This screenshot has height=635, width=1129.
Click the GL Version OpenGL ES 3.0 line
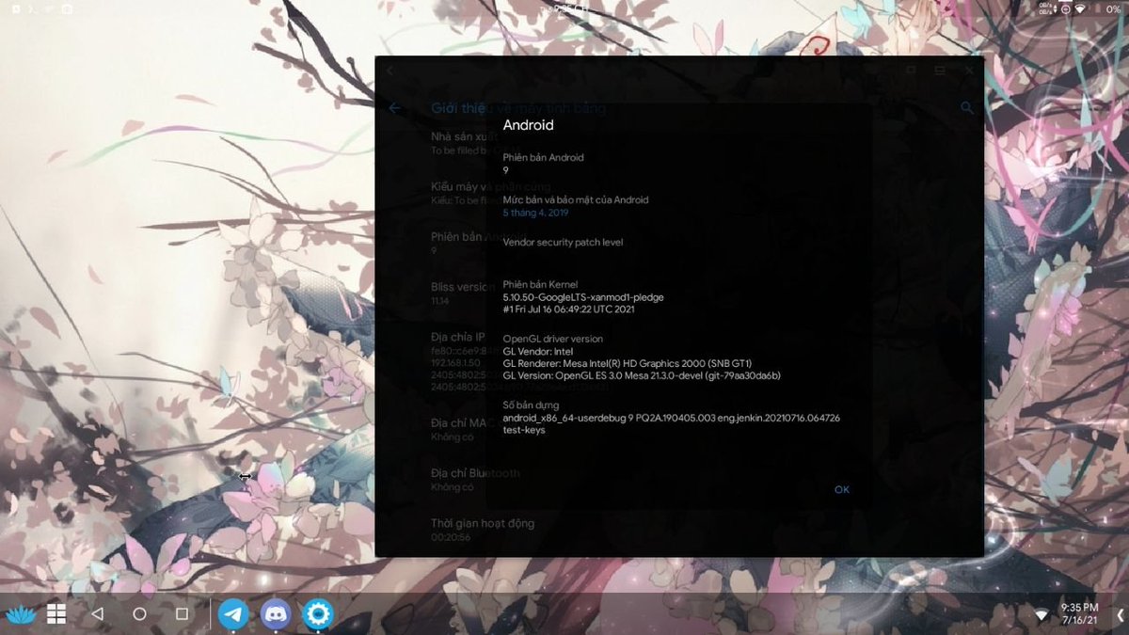pyautogui.click(x=642, y=375)
